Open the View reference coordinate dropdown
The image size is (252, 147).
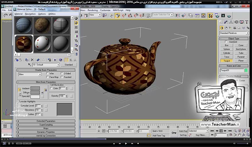click(x=95, y=15)
